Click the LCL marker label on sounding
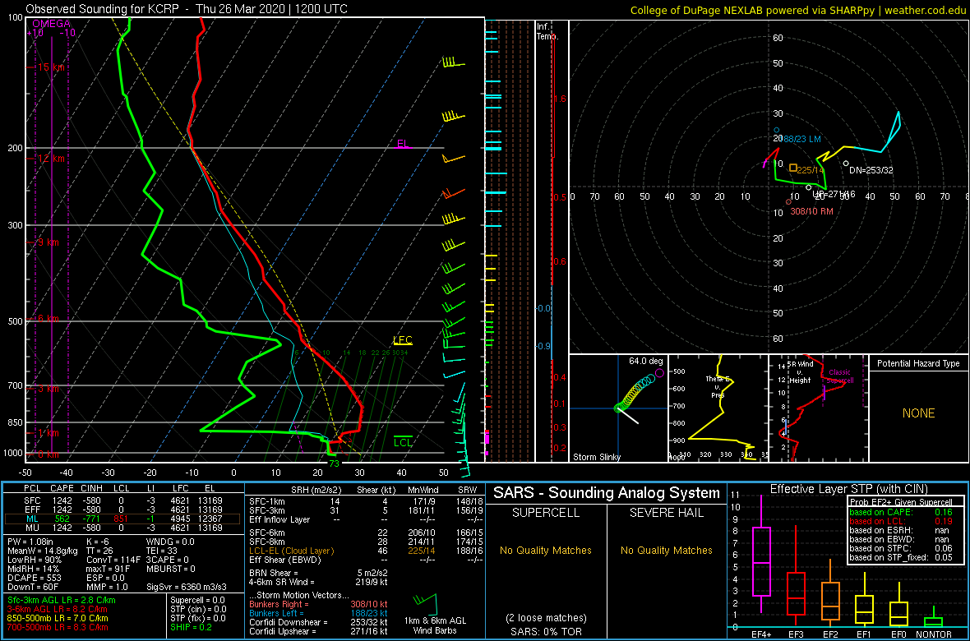 point(404,442)
